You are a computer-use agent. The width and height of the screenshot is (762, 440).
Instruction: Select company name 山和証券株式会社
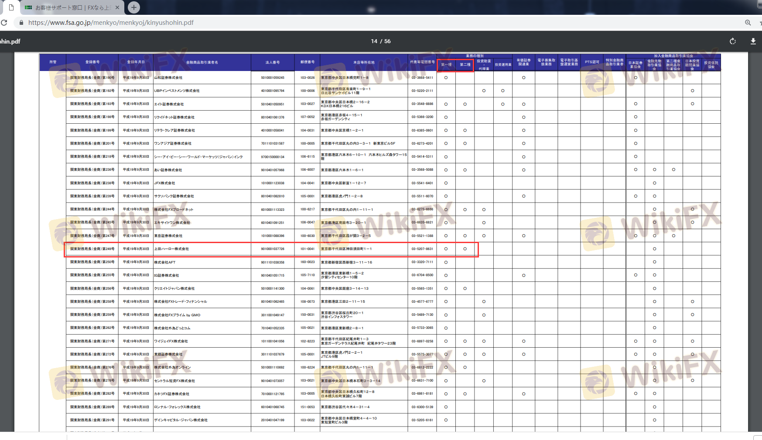[168, 78]
